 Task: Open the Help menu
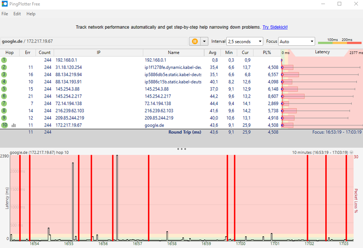tap(31, 14)
